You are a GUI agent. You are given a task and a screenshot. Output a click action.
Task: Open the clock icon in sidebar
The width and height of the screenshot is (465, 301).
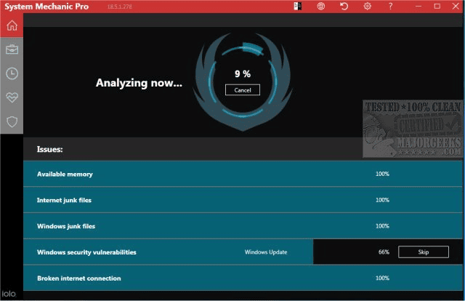point(11,73)
